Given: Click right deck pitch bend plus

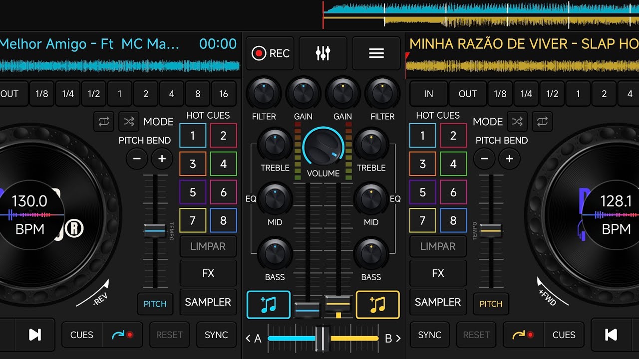Looking at the screenshot, I should pos(509,159).
